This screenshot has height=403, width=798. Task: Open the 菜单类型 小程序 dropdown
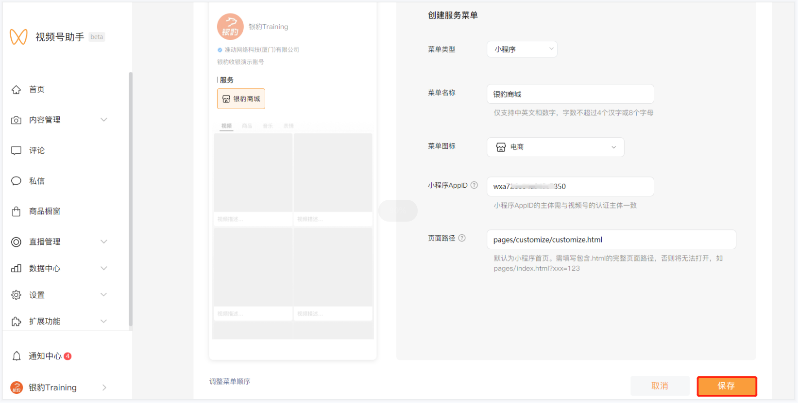(522, 49)
